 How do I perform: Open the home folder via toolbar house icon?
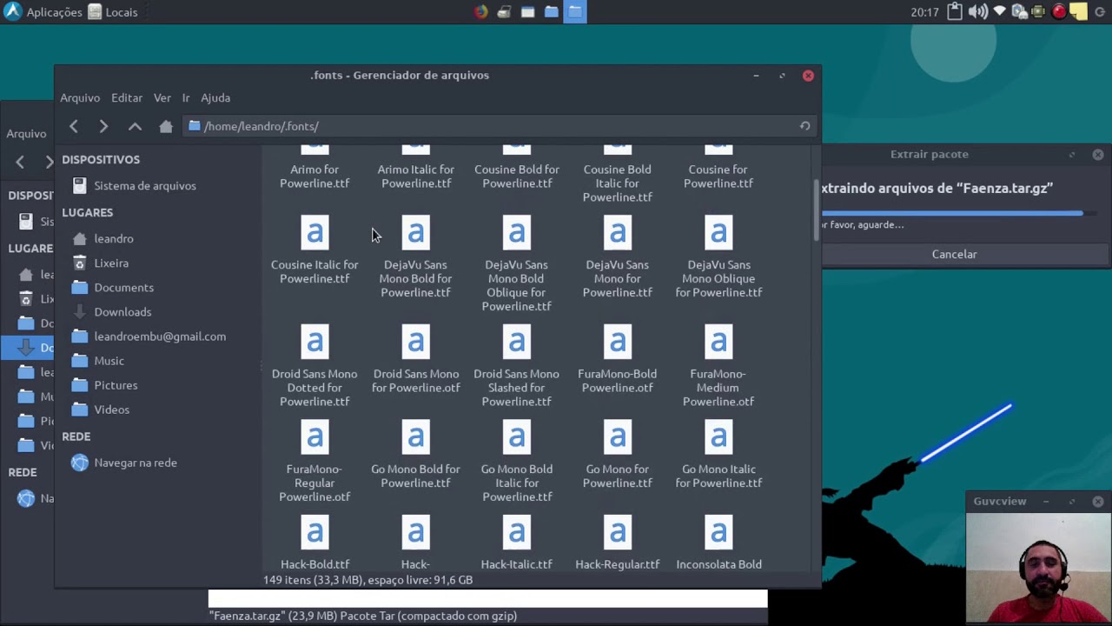tap(166, 126)
